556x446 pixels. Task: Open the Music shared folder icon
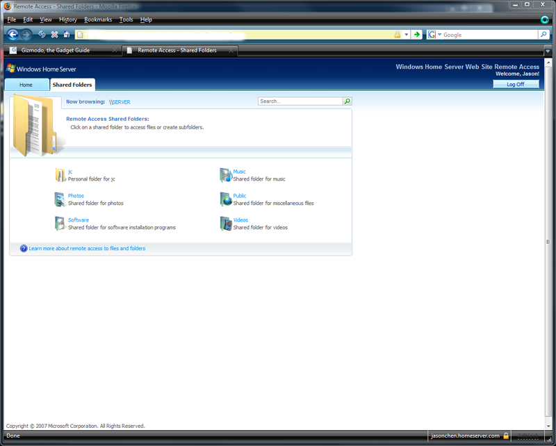click(x=225, y=175)
